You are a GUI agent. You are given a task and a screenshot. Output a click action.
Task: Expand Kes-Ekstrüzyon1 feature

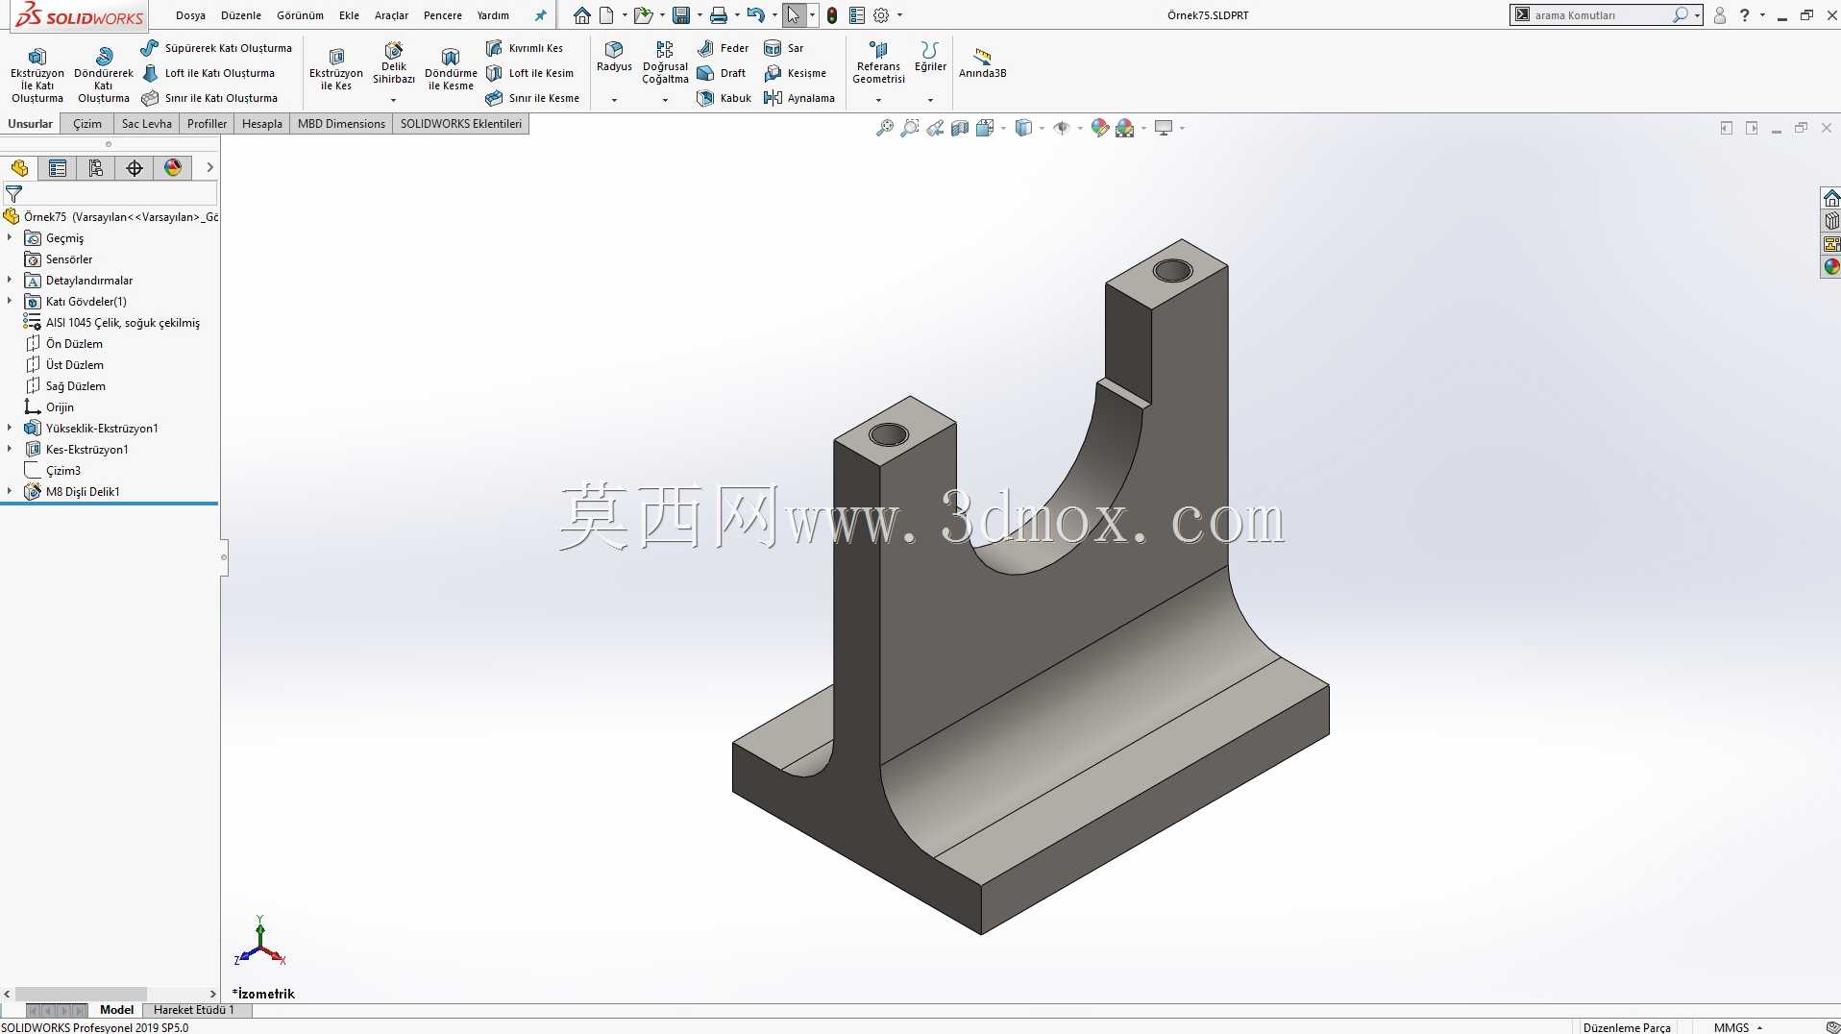(10, 449)
